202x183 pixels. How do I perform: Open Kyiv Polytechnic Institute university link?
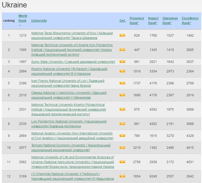tap(72, 50)
